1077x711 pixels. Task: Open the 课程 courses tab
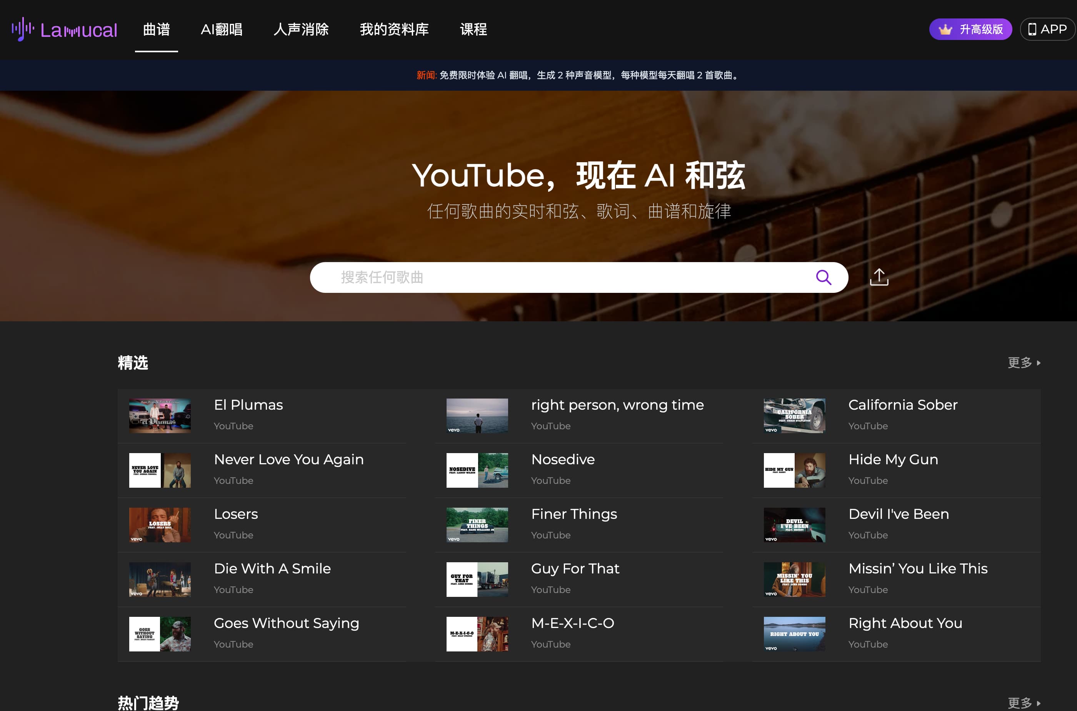pos(473,30)
